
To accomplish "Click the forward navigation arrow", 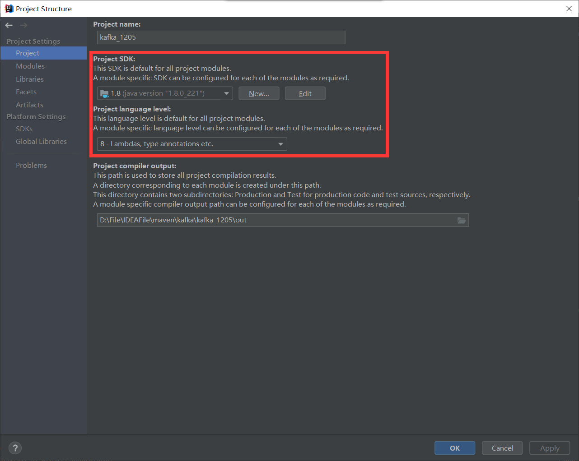I will point(23,25).
